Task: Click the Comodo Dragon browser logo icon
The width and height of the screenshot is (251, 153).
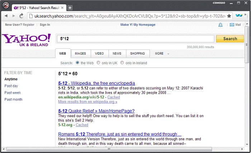Action: pos(6,5)
